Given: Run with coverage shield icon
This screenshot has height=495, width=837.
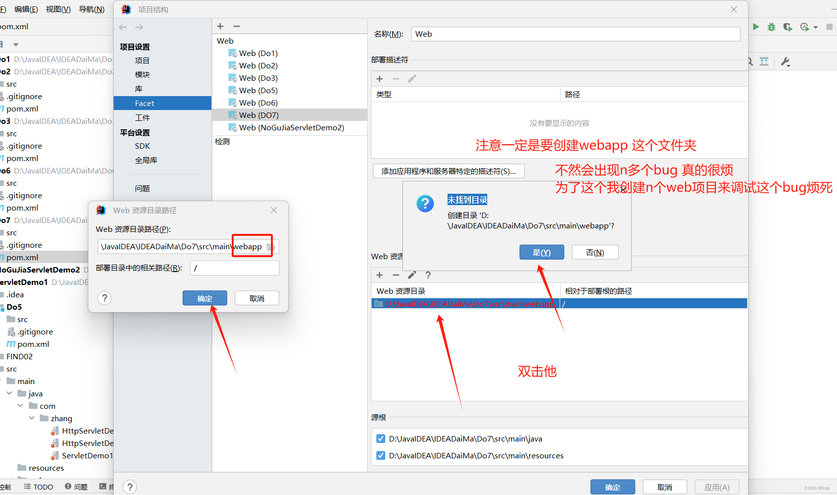Looking at the screenshot, I should pos(787,27).
